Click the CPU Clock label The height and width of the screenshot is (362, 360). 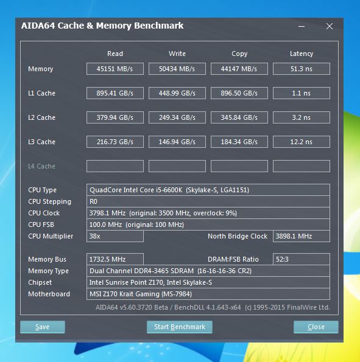[x=44, y=213]
